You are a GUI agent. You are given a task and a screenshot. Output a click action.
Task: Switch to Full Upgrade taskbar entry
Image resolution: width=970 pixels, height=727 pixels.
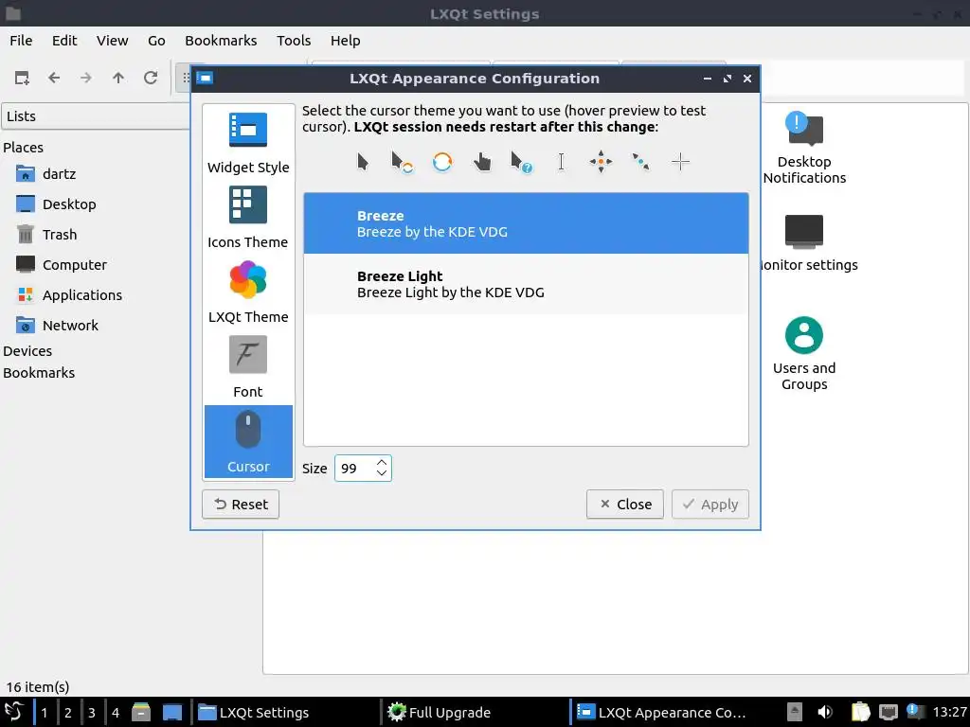476,713
